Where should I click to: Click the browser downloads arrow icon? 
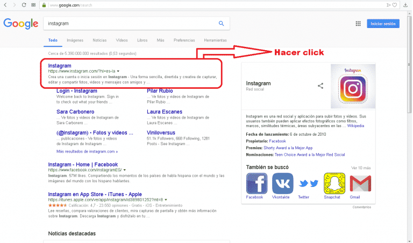pyautogui.click(x=405, y=5)
